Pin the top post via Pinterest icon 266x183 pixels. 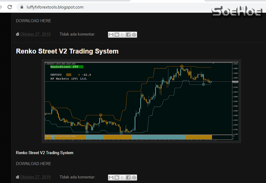click(134, 34)
